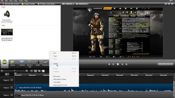Viewport: 175px width, 98px height.
Task: Click the Produce and share button
Action: (47, 4)
